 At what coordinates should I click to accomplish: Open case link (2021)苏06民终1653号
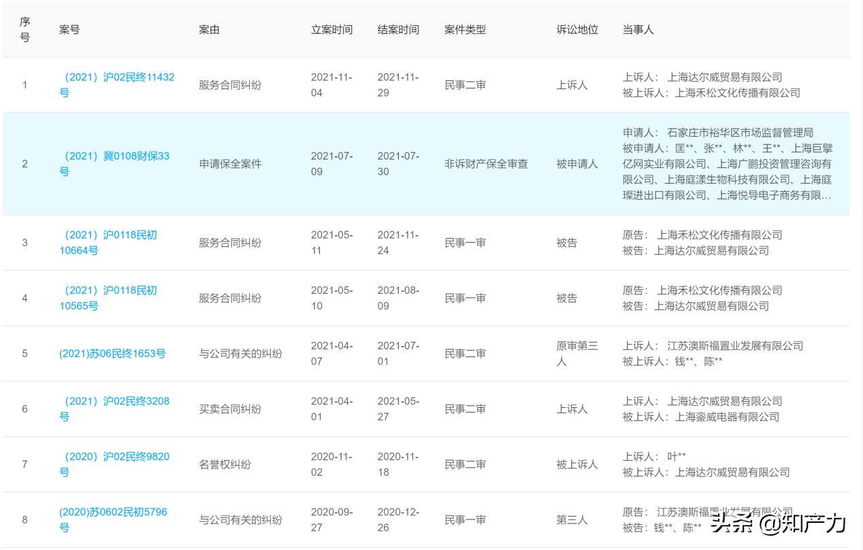[x=112, y=354]
